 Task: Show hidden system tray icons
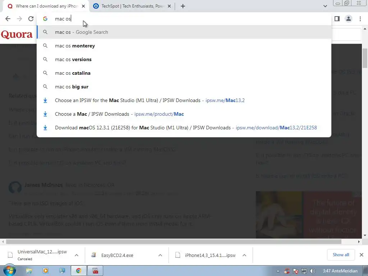pyautogui.click(x=278, y=271)
